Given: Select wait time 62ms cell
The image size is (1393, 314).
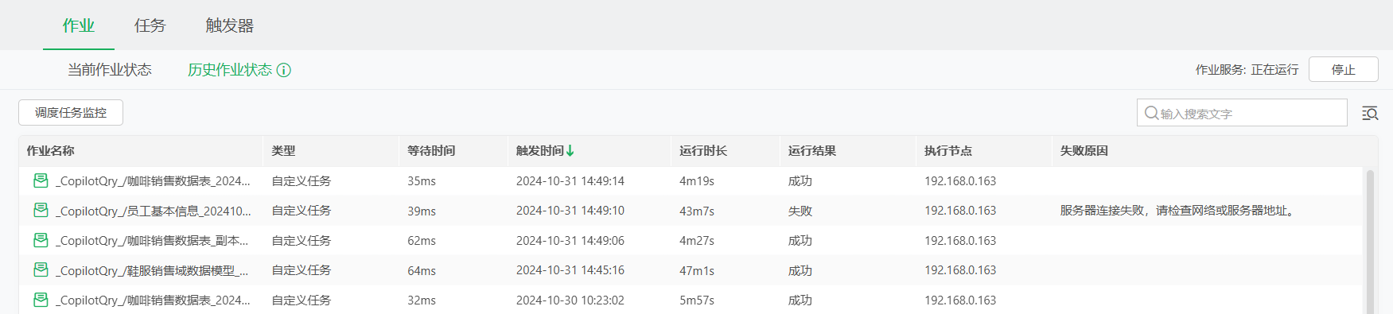Looking at the screenshot, I should (422, 241).
